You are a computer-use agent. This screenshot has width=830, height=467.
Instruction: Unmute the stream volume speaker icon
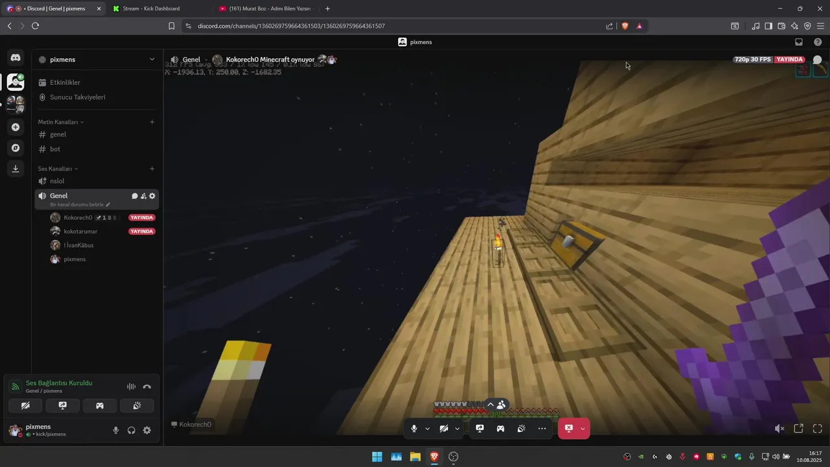779,429
